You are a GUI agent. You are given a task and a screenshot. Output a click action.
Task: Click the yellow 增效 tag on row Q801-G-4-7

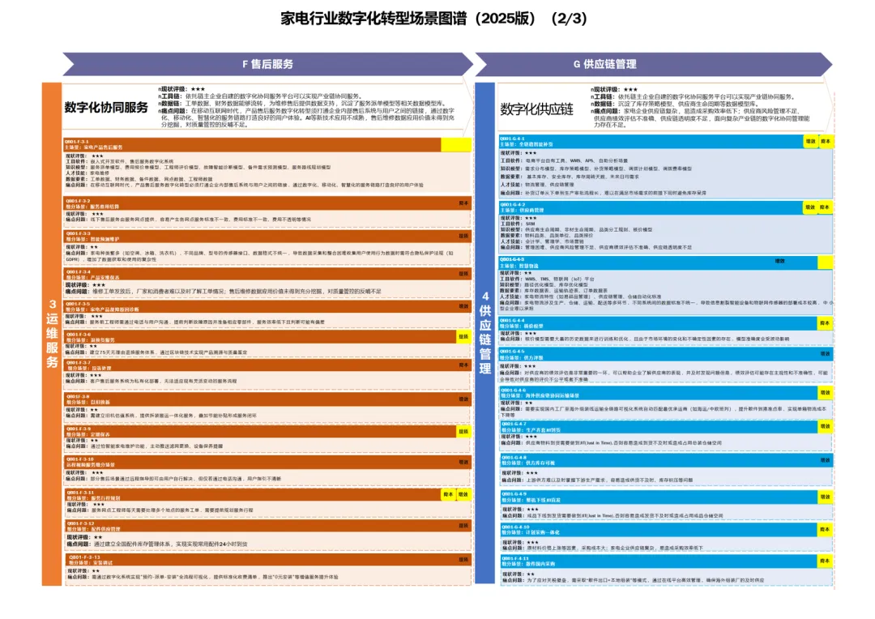point(825,427)
